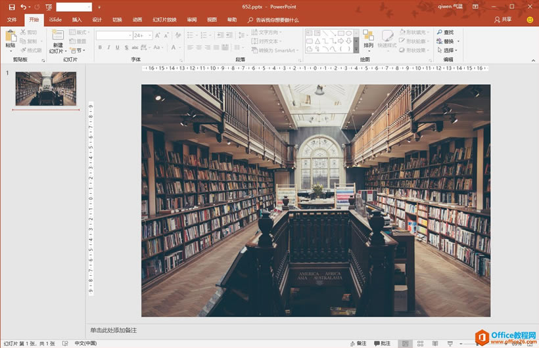Save the presentation from quick access toolbar
Screen dimensions: 539x348
(12, 7)
